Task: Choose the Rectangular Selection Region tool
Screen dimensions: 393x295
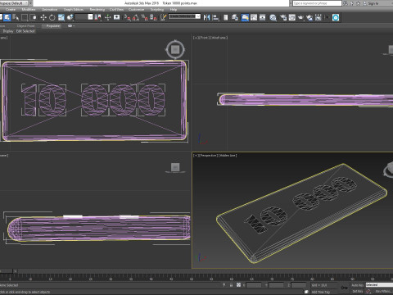Action: [x=25, y=18]
